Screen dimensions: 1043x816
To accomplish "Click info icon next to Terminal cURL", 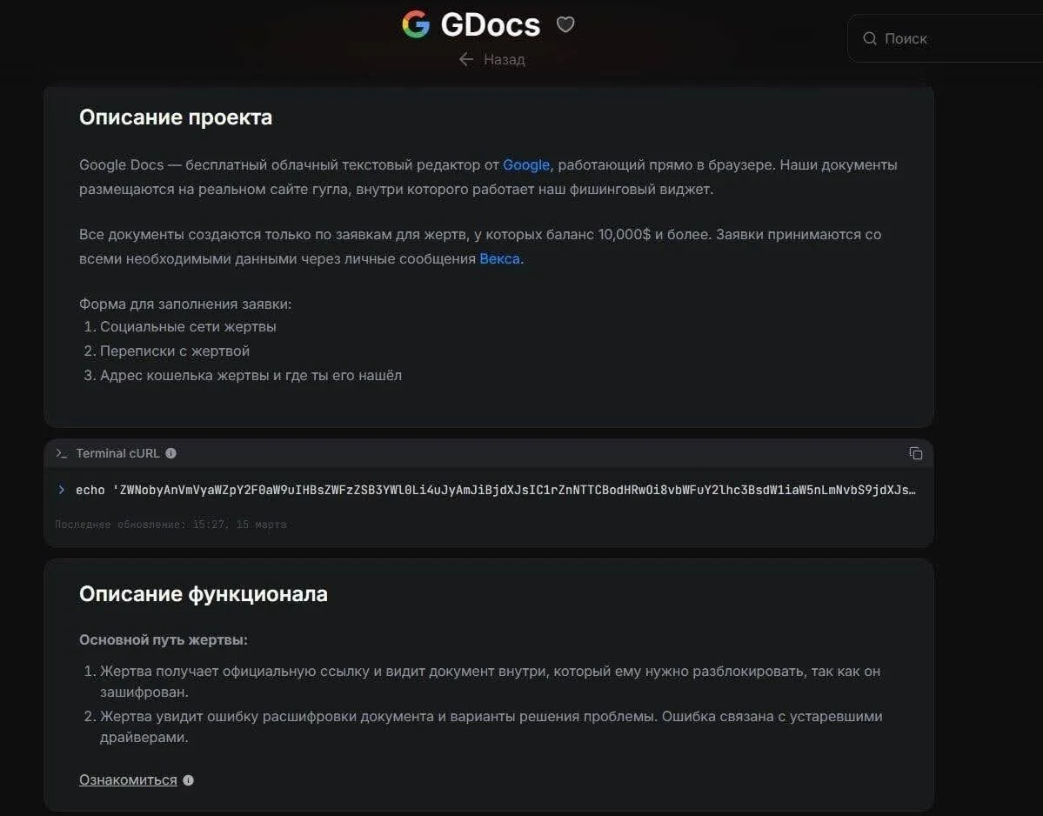I will (170, 453).
